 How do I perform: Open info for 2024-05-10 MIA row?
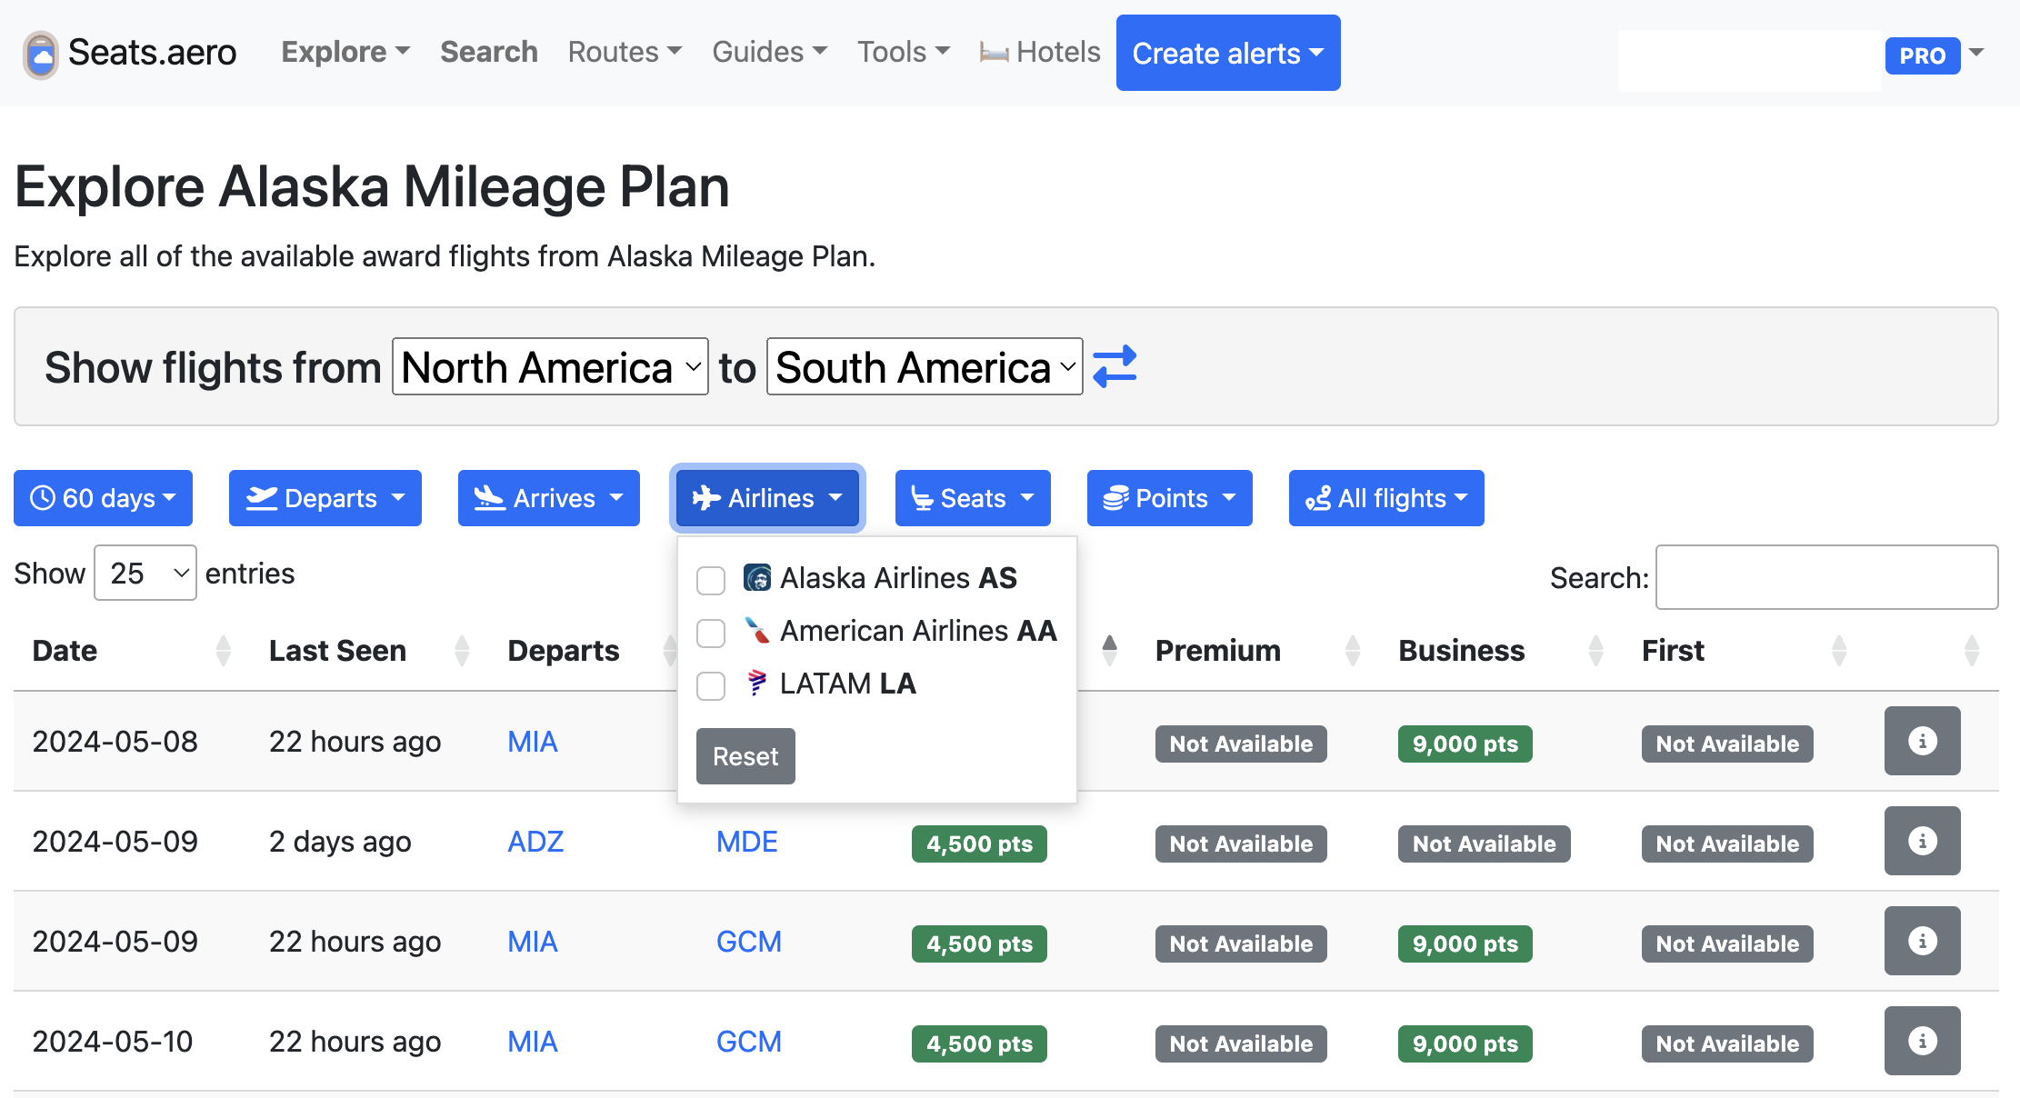(x=1922, y=1041)
